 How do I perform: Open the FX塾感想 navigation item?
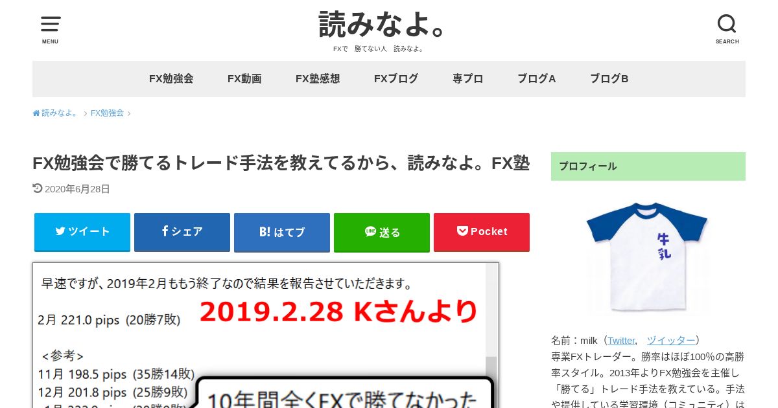tap(318, 79)
